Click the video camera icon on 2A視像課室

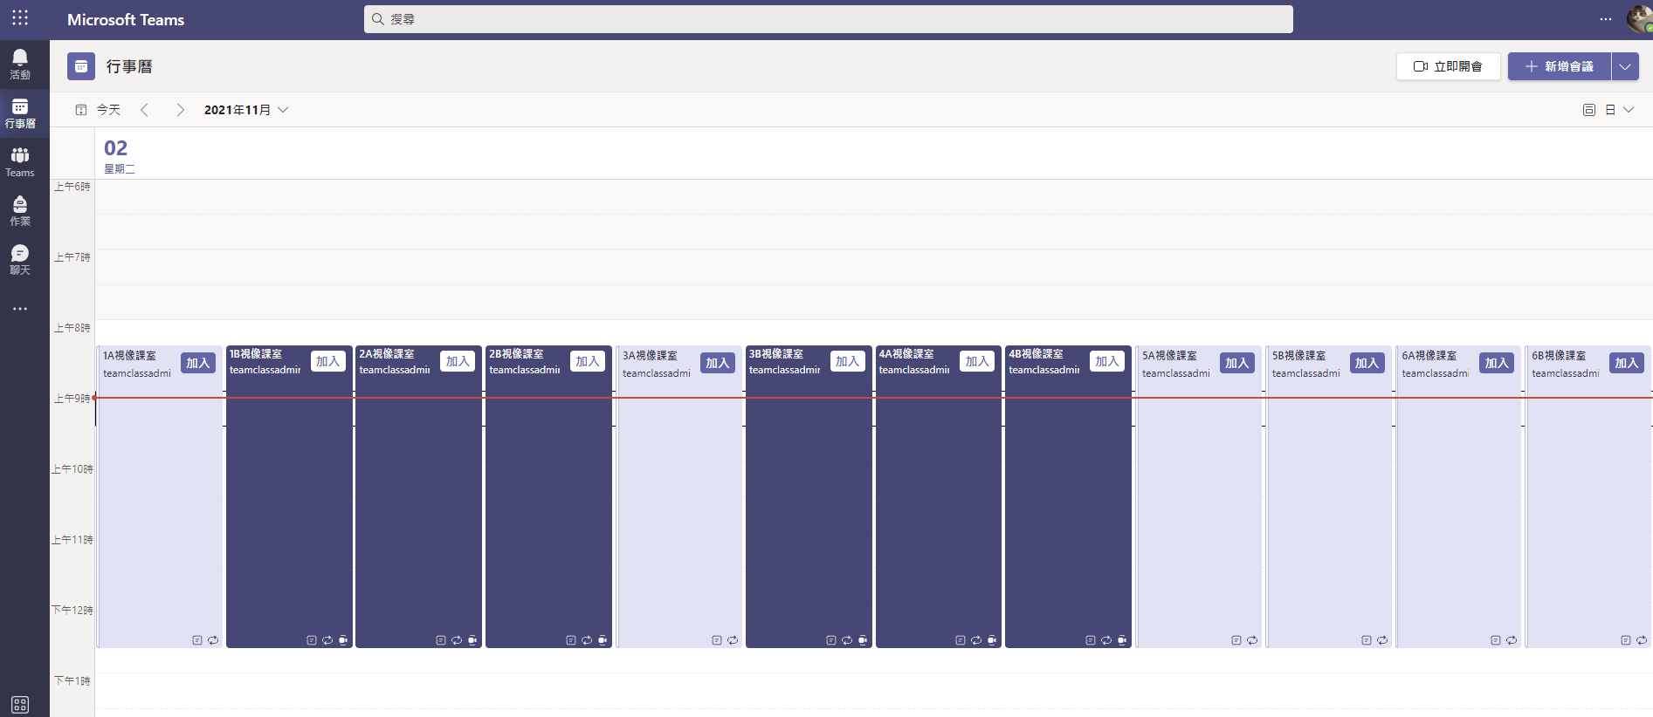(x=472, y=640)
